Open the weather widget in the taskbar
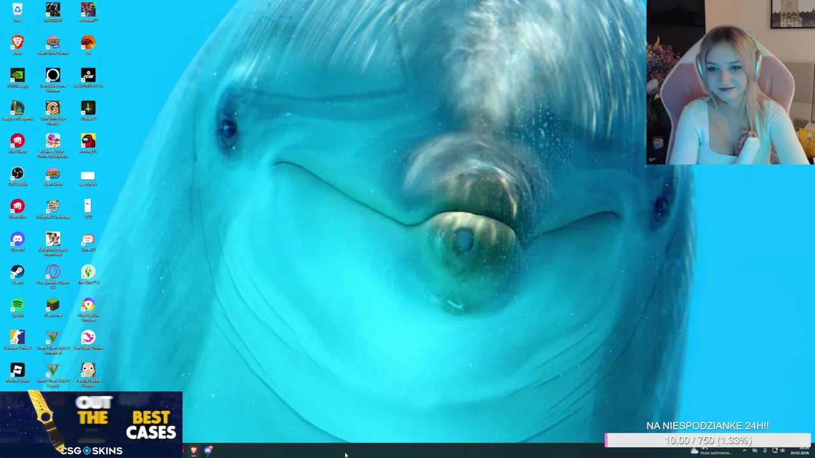815x458 pixels. [x=711, y=451]
